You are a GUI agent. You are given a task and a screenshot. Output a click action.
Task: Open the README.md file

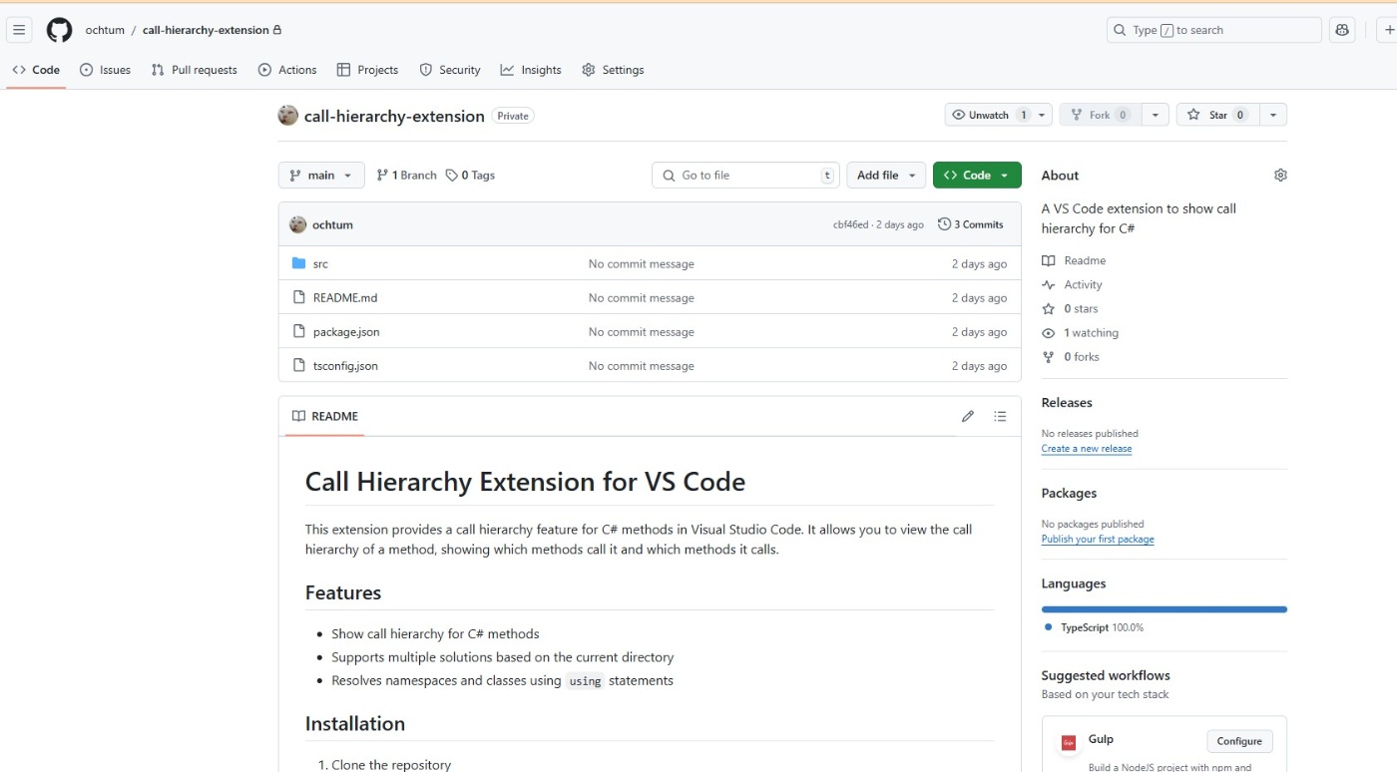345,298
